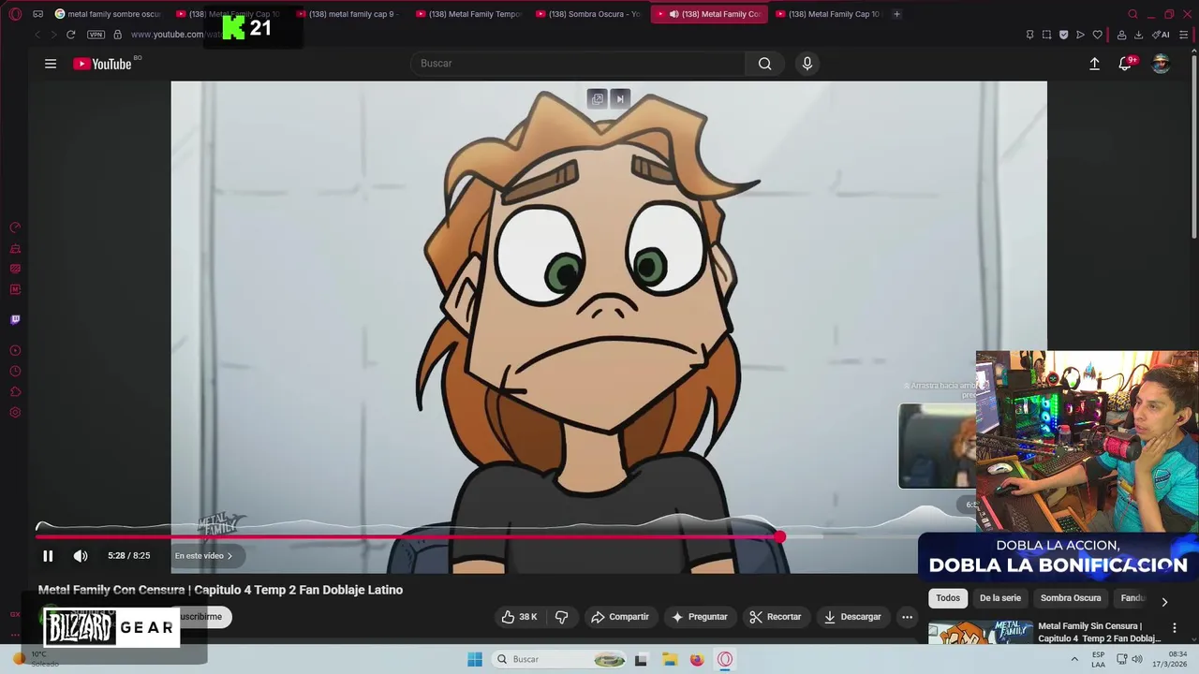The image size is (1199, 674).
Task: Open a new browser tab with plus
Action: [896, 14]
